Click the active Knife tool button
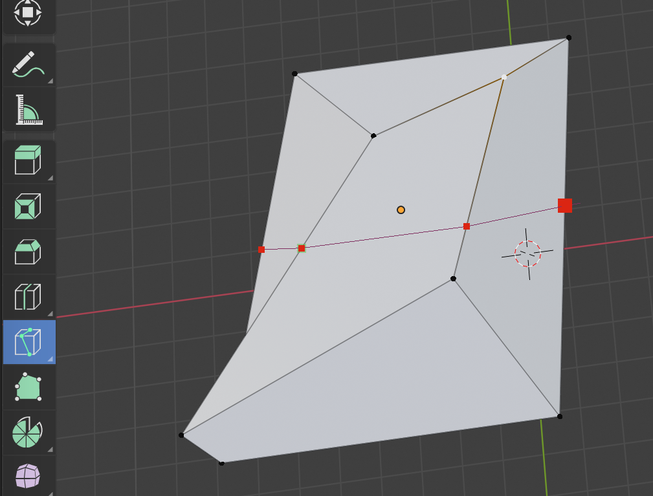 click(28, 342)
